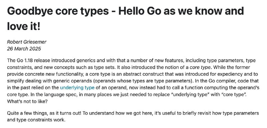Image resolution: width=267 pixels, height=128 pixels.
Task: Click the "Quite a few things" paragraph
Action: pyautogui.click(x=133, y=116)
